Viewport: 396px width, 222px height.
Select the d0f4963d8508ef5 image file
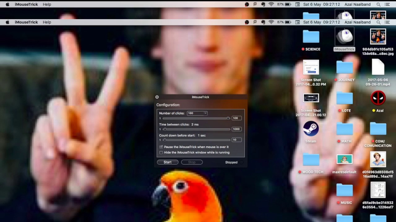(x=378, y=159)
